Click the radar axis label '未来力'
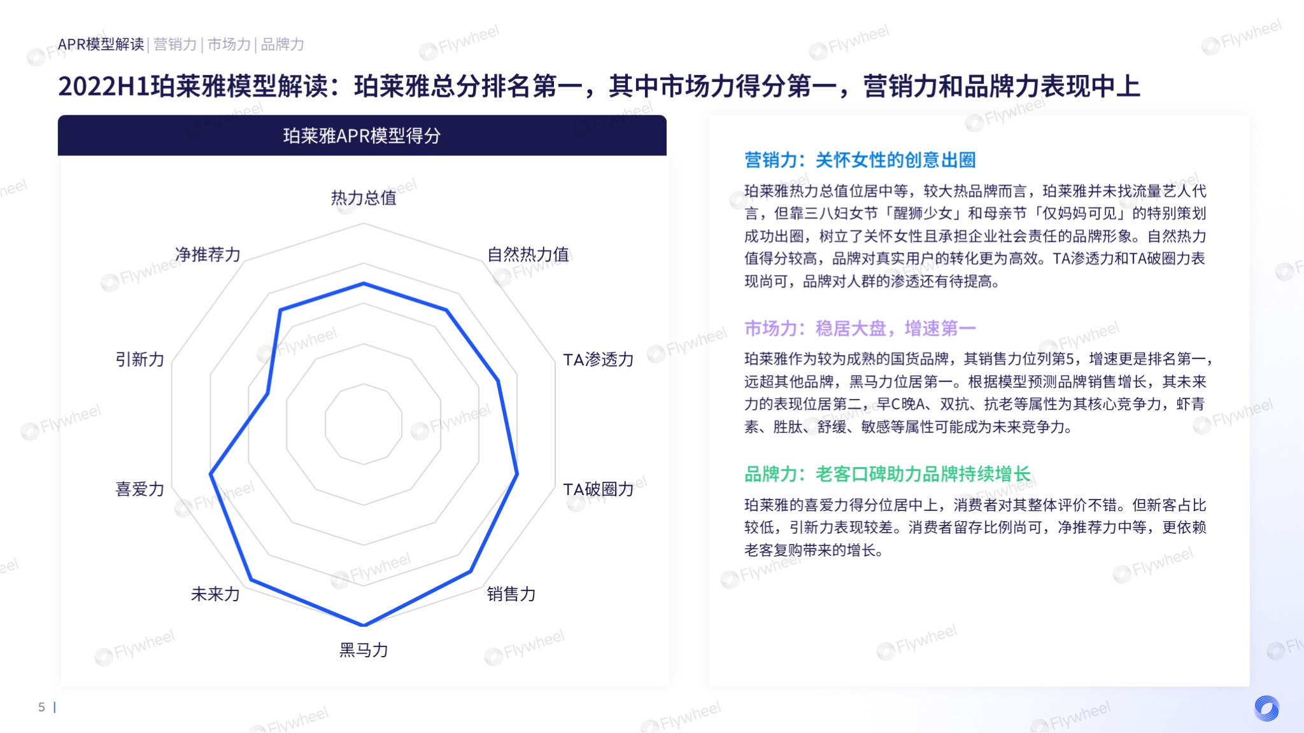The height and width of the screenshot is (733, 1304). click(x=215, y=594)
